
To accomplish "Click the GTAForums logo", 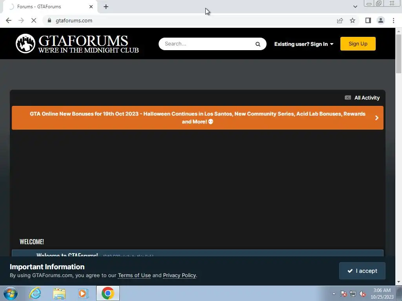I will click(77, 44).
